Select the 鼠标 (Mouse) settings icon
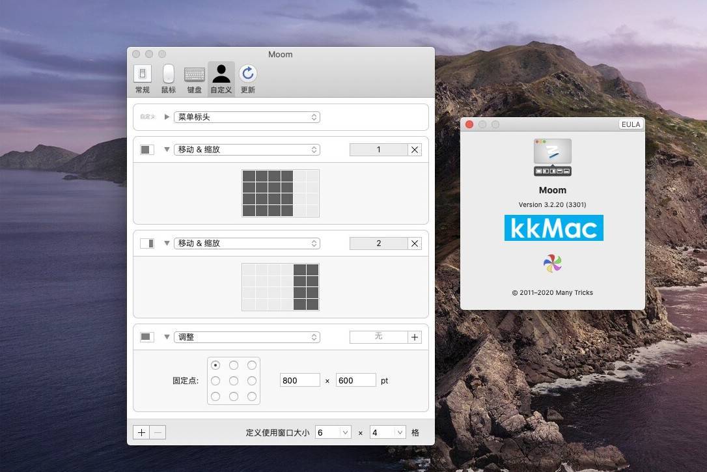Image resolution: width=707 pixels, height=472 pixels. coord(168,77)
